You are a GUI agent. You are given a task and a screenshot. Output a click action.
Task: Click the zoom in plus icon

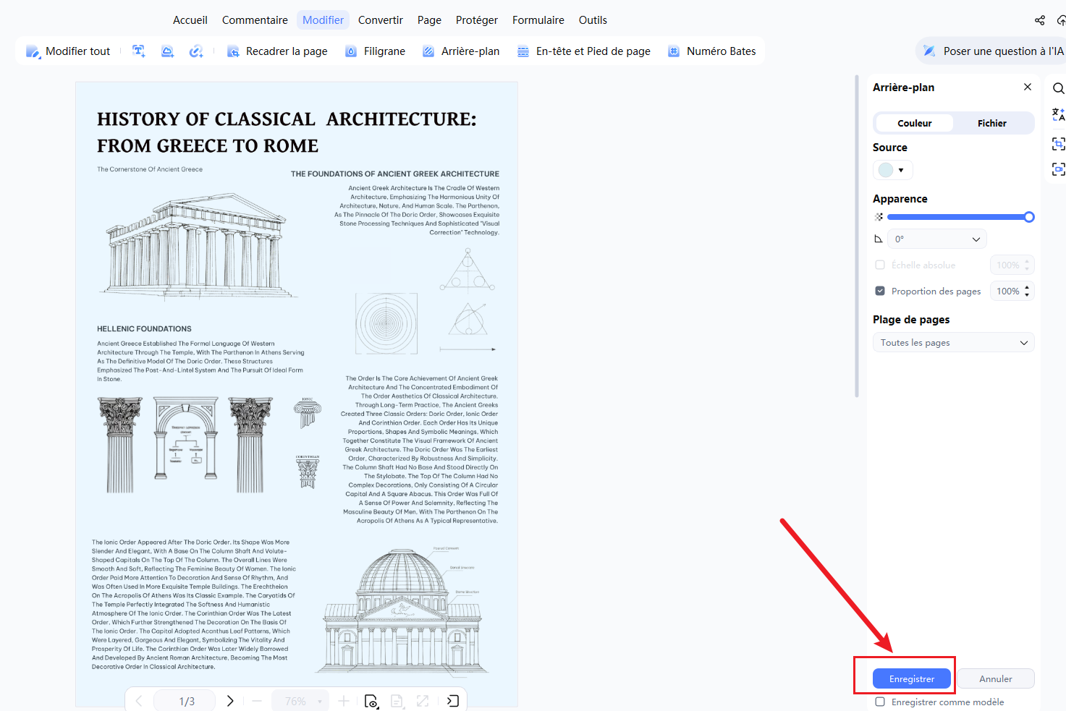(344, 701)
